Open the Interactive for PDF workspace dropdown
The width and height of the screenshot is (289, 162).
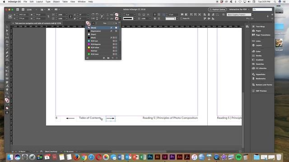click(239, 9)
